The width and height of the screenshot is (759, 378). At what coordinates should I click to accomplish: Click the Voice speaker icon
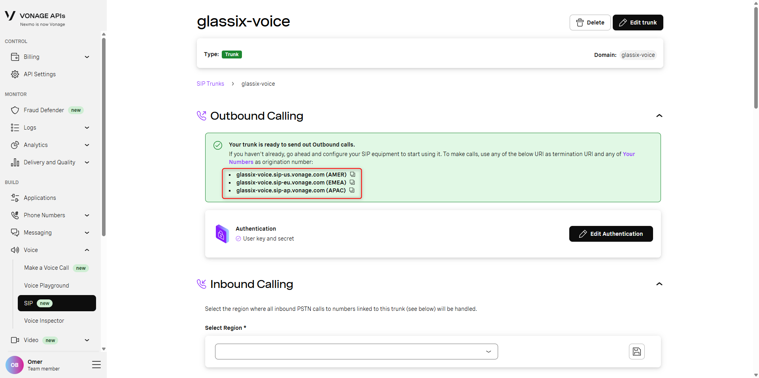pos(15,250)
